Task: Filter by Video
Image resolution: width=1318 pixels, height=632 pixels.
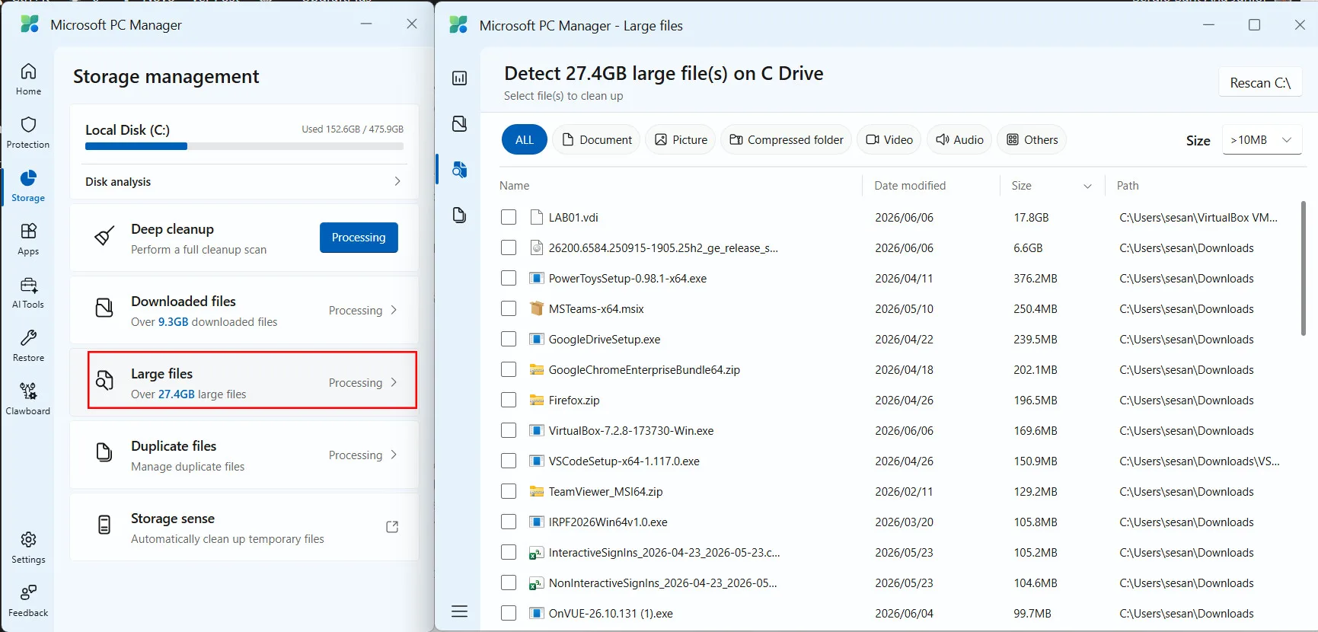Action: coord(889,139)
